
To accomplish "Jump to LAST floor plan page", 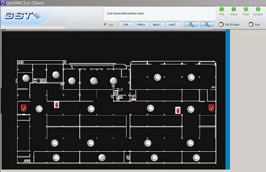I will [x=172, y=25].
